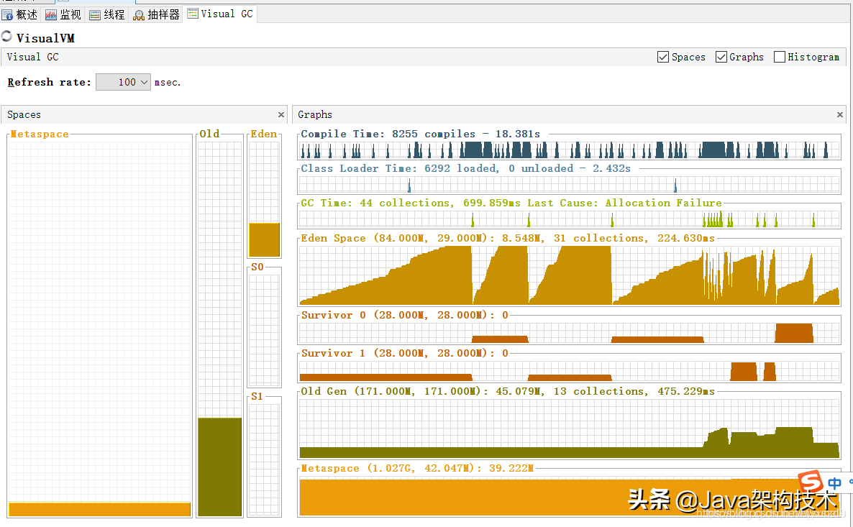The width and height of the screenshot is (853, 527).
Task: Click the Graphs panel title
Action: click(315, 115)
